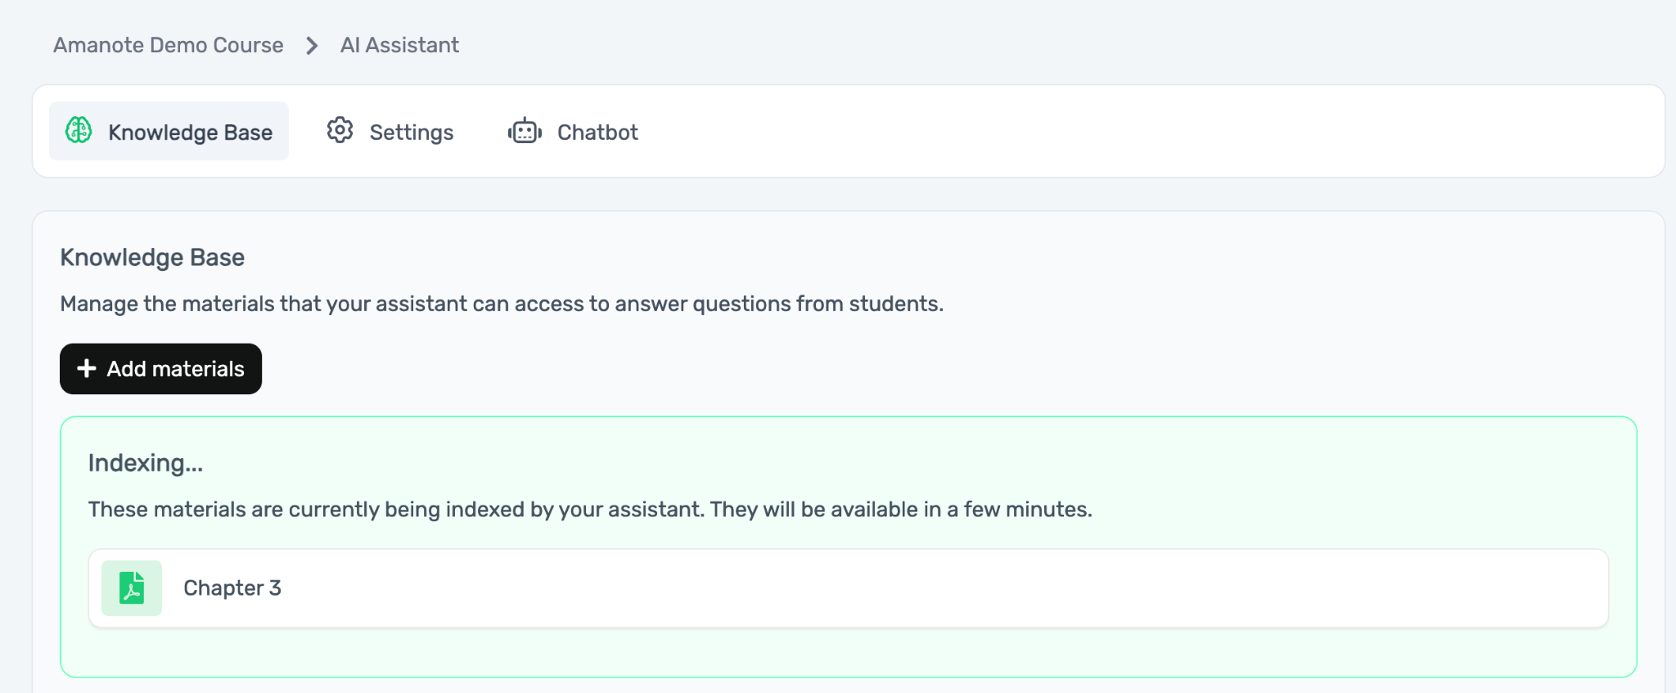Screen dimensions: 1676x693
Task: Open the Chatbot tab
Action: coord(597,132)
